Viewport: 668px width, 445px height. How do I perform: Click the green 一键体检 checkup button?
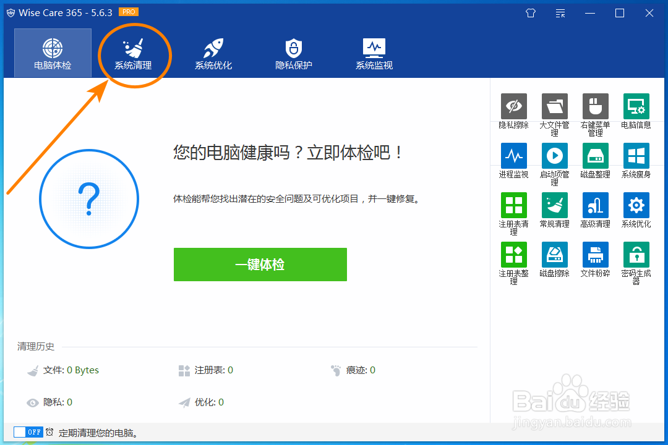260,265
